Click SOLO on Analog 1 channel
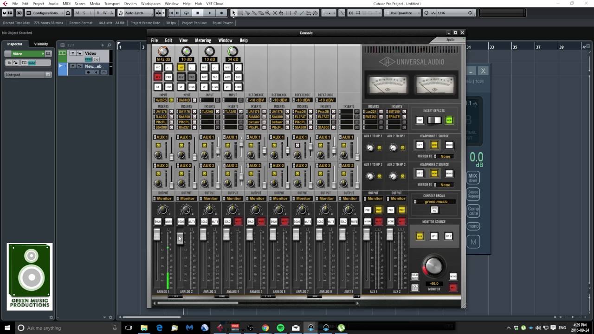This screenshot has height=334, width=594. [158, 222]
